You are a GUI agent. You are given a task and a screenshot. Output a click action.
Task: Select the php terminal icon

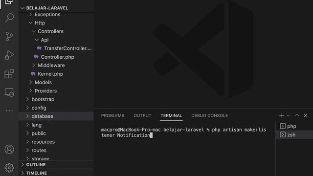point(283,126)
